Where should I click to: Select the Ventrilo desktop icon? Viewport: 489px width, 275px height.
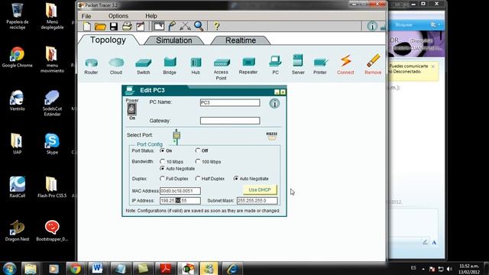tap(17, 100)
